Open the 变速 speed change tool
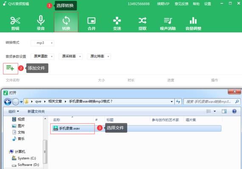Image resolution: width=242 pixels, height=169 pixels. pyautogui.click(x=117, y=23)
